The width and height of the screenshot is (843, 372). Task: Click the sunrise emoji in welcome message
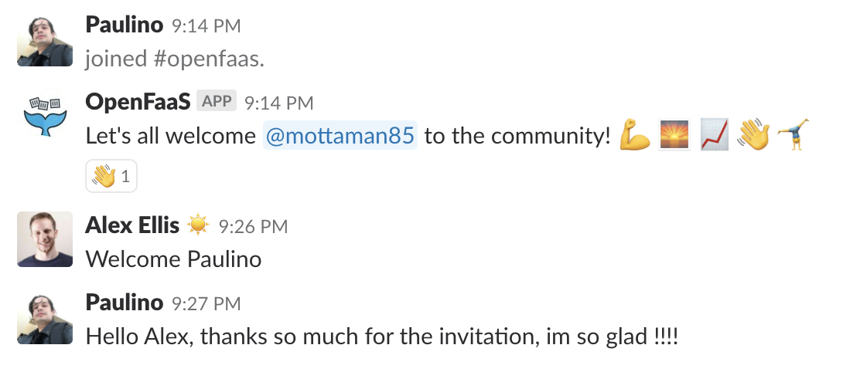click(x=674, y=135)
